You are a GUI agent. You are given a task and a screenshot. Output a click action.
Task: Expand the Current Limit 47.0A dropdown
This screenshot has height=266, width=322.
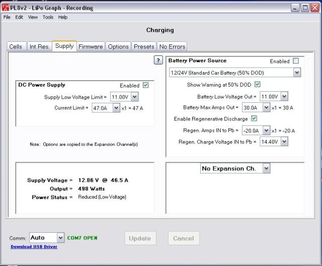click(x=117, y=108)
